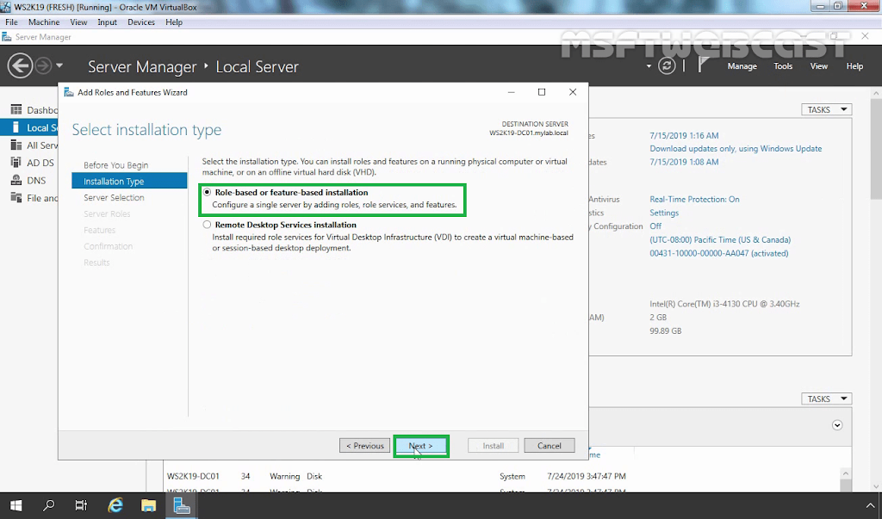Click the Refresh icon in Server Manager header
The image size is (882, 519).
point(667,65)
